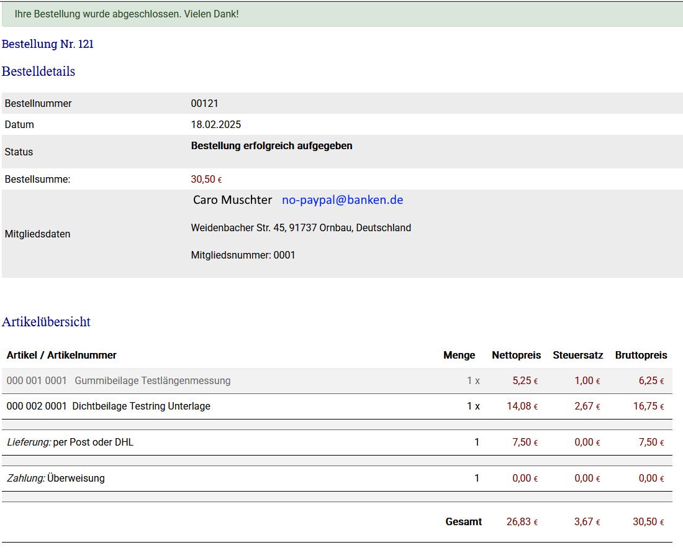Click the Menge column header
This screenshot has width=683, height=555.
coord(459,355)
